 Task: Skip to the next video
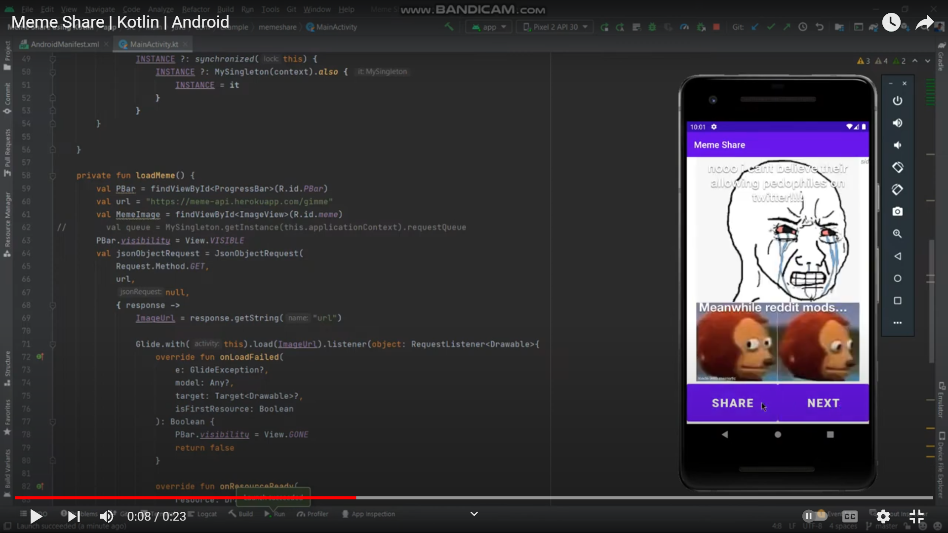point(74,517)
